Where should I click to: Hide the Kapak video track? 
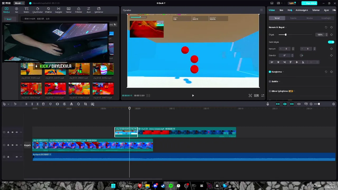pos(12,145)
